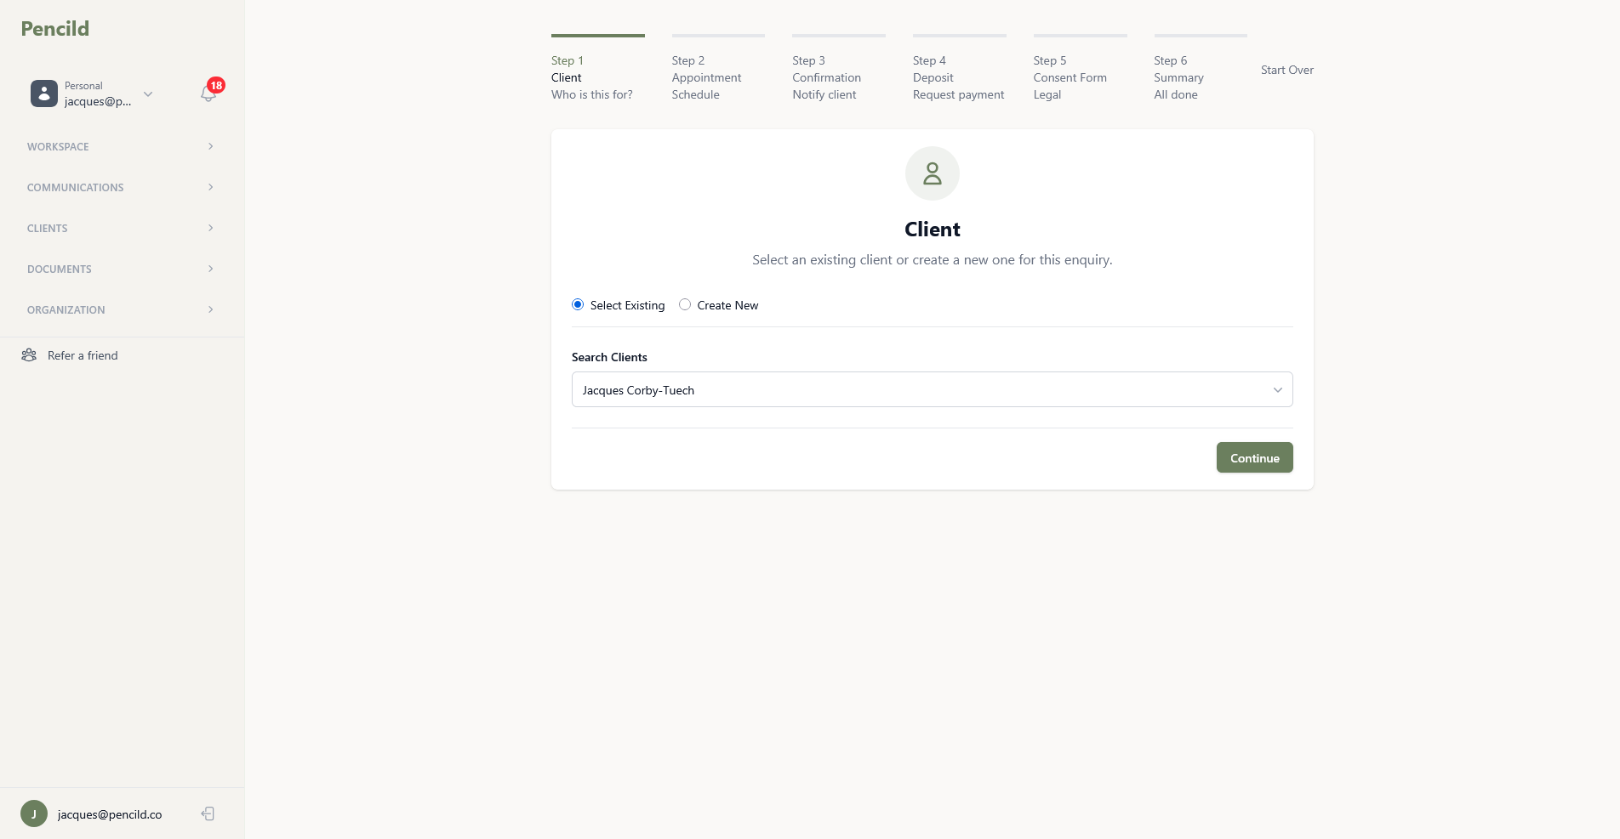Image resolution: width=1620 pixels, height=839 pixels.
Task: Select the Select Existing radio button
Action: 577,304
